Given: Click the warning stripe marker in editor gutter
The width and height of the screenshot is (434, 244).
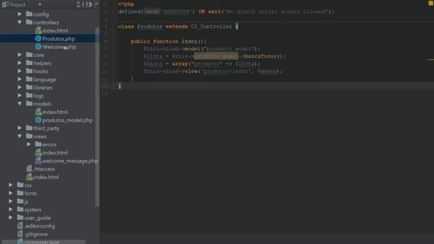Looking at the screenshot, I should 431,60.
